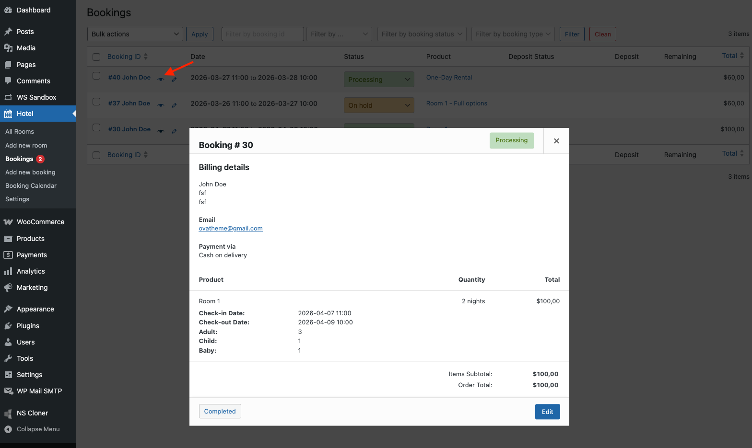Change the Processing status dropdown for booking #40
The height and width of the screenshot is (448, 752).
(x=379, y=80)
